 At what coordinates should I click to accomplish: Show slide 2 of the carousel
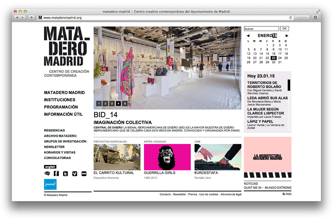[x=106, y=103]
